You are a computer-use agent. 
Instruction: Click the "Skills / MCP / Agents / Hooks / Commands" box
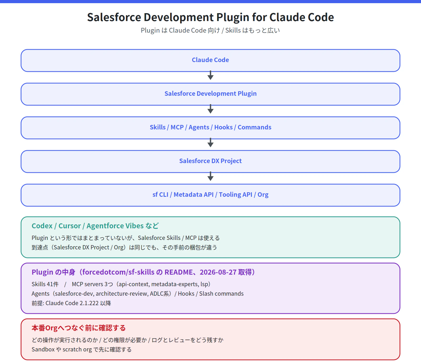tap(210, 128)
